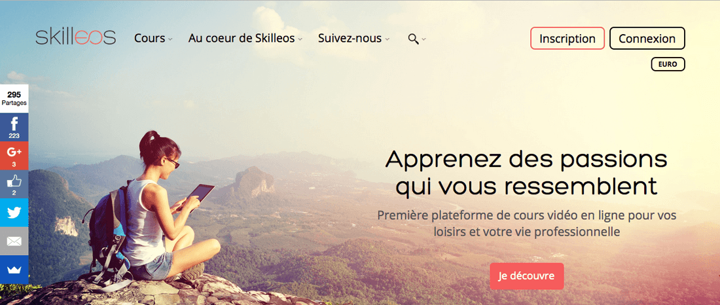
Task: Select the EURO currency badge
Action: [x=668, y=64]
